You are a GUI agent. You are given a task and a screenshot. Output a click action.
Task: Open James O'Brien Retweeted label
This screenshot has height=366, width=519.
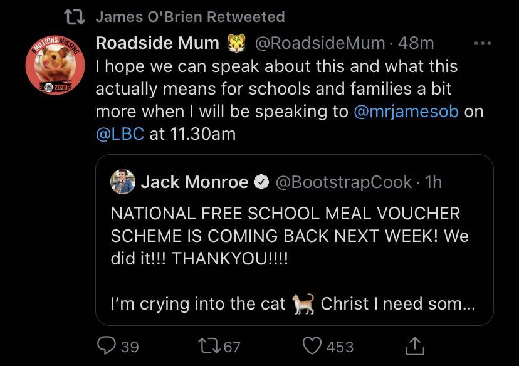pos(190,17)
